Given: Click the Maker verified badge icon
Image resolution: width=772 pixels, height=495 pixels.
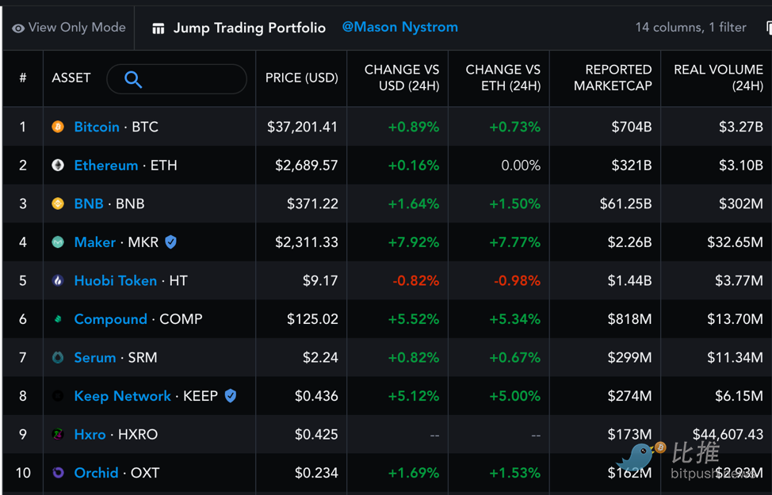Looking at the screenshot, I should [x=171, y=242].
